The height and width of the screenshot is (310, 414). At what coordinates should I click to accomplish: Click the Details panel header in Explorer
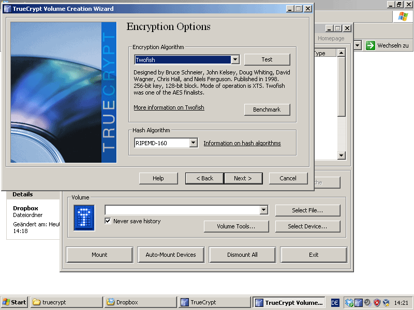[x=33, y=195]
